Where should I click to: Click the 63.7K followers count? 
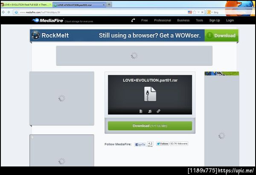tap(179, 143)
